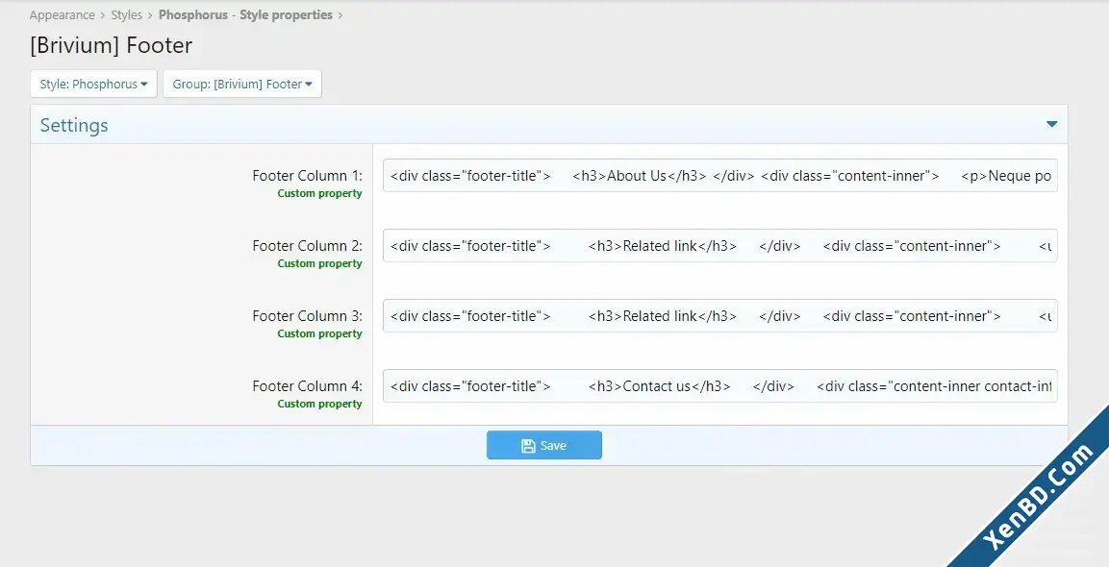Image resolution: width=1109 pixels, height=567 pixels.
Task: Open the Styles breadcrumb link
Action: (127, 14)
